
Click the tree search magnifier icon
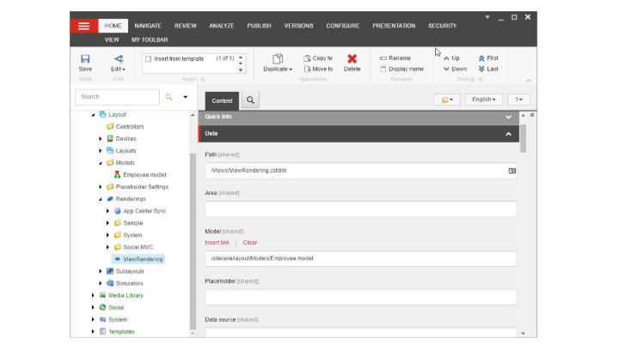coord(169,97)
